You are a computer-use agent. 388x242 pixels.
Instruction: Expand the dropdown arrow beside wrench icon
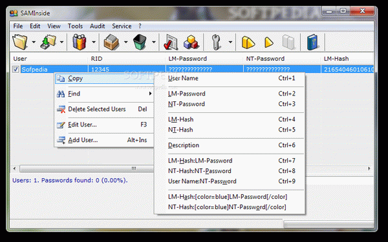click(230, 42)
